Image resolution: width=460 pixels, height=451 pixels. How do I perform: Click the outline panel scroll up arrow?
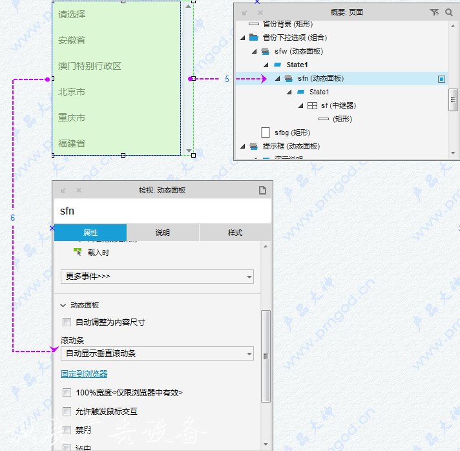[x=453, y=26]
